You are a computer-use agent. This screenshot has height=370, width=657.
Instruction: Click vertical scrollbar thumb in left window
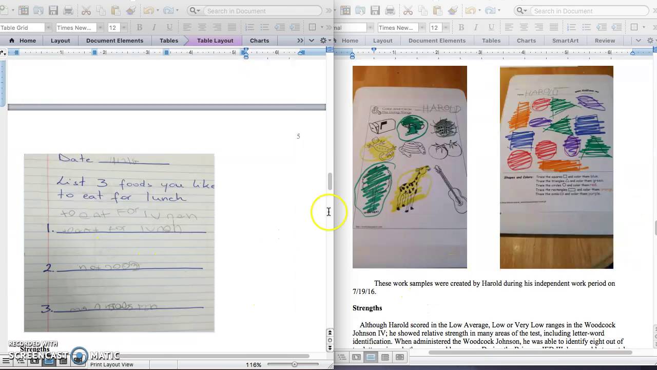(x=330, y=181)
